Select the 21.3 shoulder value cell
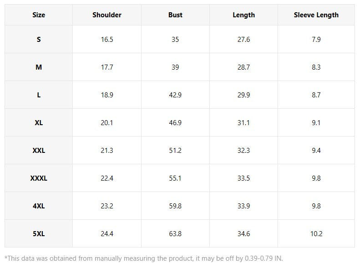 coord(107,150)
